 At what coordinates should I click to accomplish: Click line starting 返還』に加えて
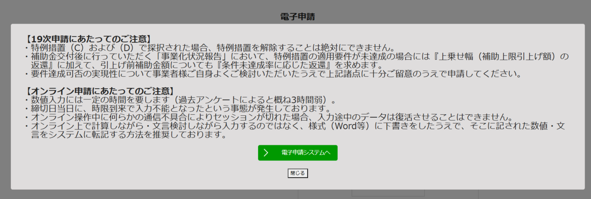coord(206,65)
